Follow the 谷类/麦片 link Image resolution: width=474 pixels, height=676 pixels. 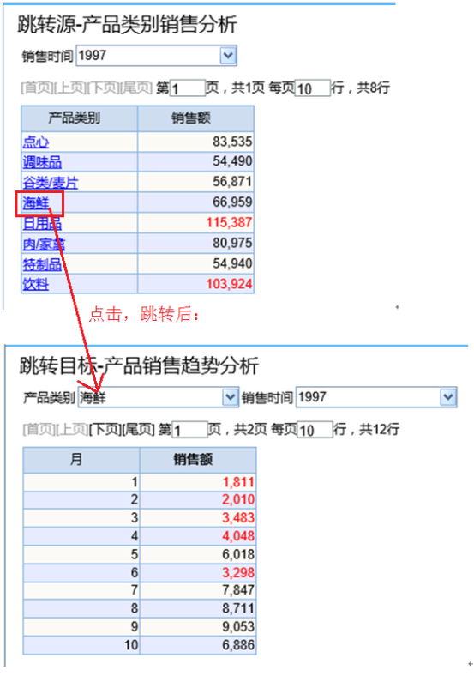51,183
